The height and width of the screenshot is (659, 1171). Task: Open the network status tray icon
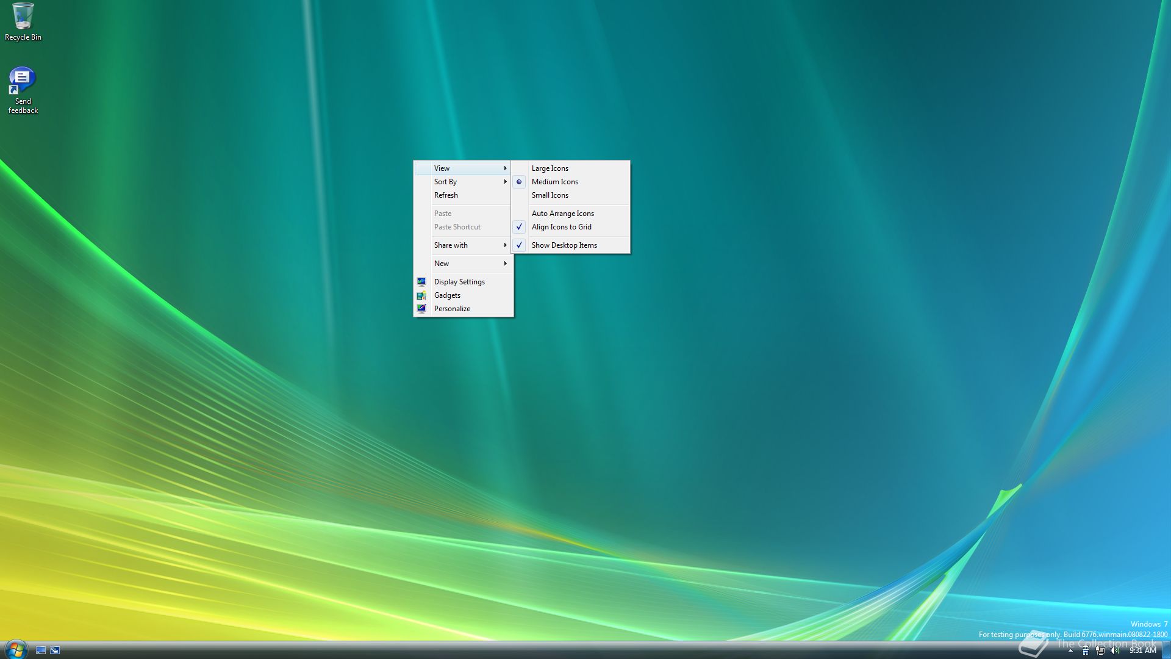click(1100, 651)
